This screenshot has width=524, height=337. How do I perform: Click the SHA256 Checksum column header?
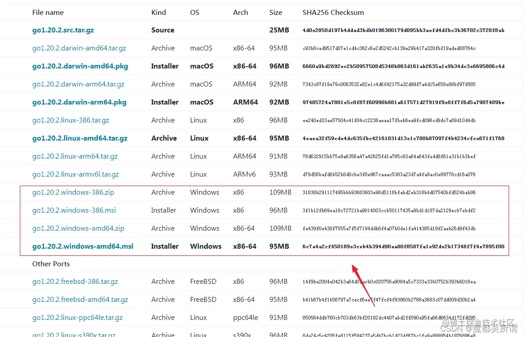(333, 13)
